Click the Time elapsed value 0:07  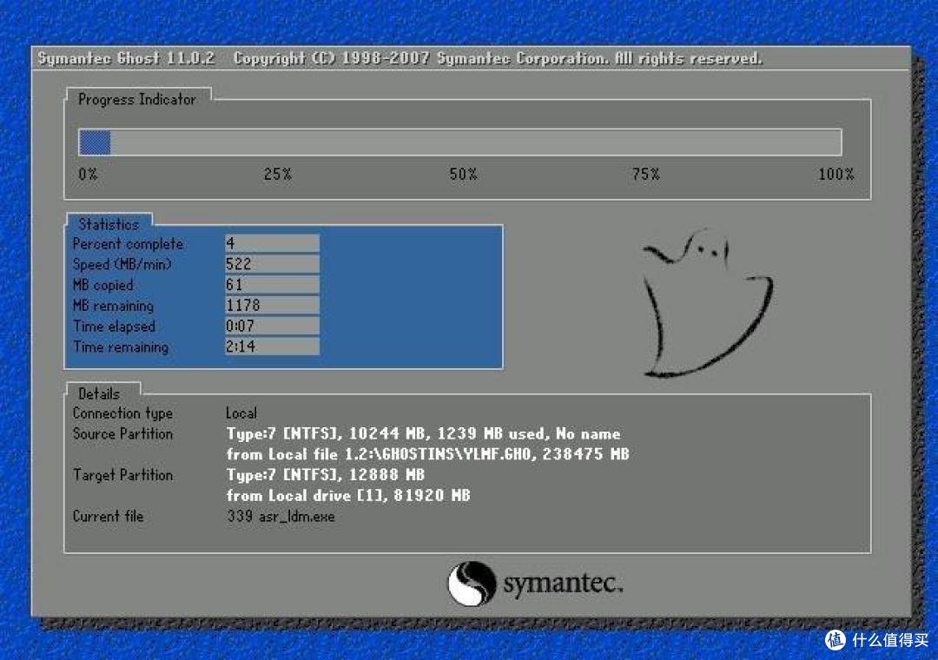tap(272, 327)
